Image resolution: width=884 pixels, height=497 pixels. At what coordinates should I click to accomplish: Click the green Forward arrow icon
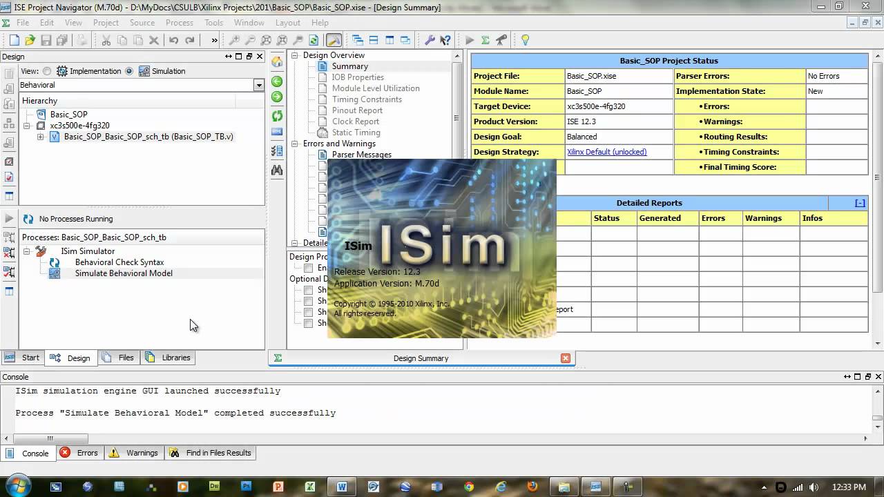point(277,98)
